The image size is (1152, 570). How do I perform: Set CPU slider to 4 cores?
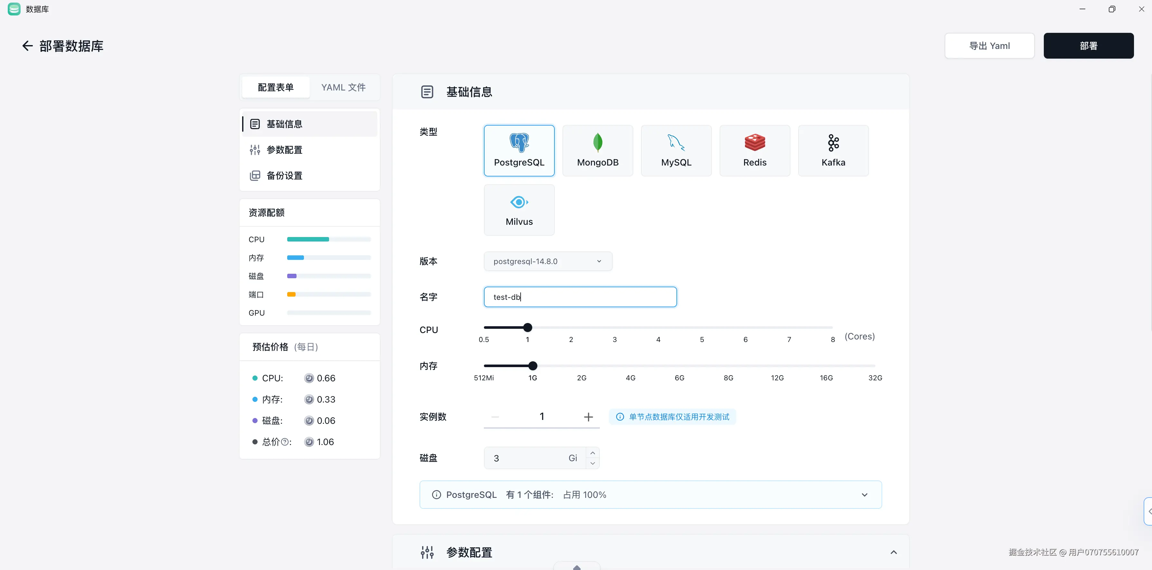pos(658,328)
